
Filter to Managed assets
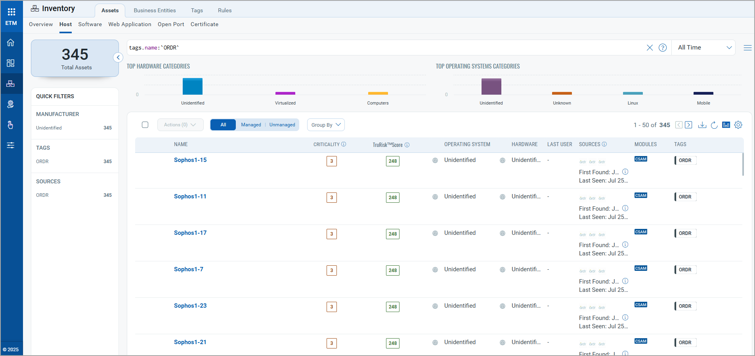click(251, 125)
